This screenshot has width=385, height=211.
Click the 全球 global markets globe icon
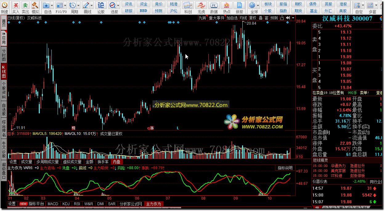252,5
